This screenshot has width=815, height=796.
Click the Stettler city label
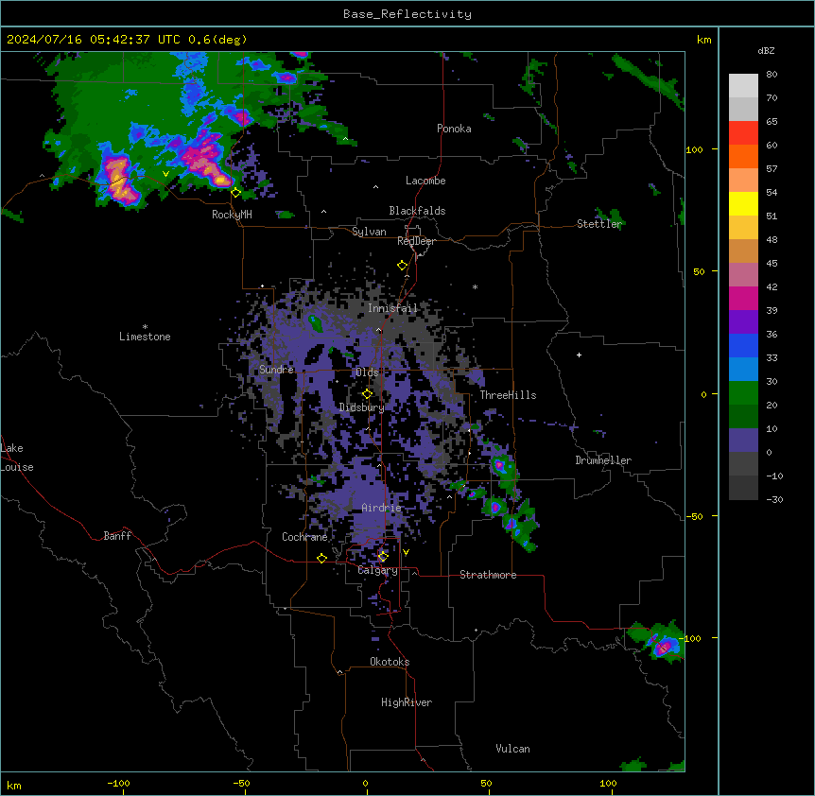point(599,224)
